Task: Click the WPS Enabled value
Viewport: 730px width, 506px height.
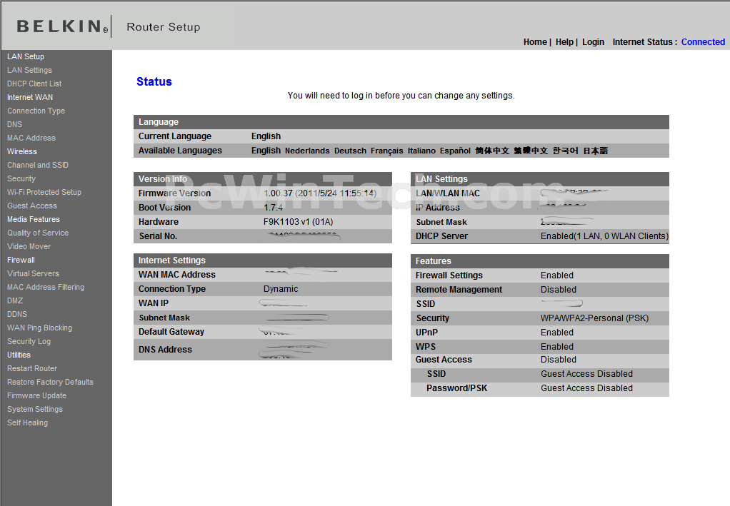Action: (557, 347)
